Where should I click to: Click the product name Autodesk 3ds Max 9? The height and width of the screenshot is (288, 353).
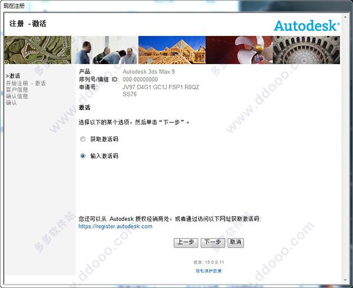[x=149, y=72]
